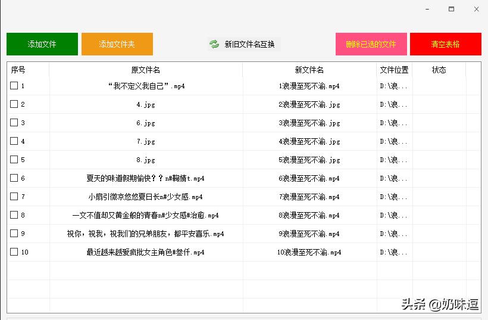Click the 原文件名 column header

point(146,70)
